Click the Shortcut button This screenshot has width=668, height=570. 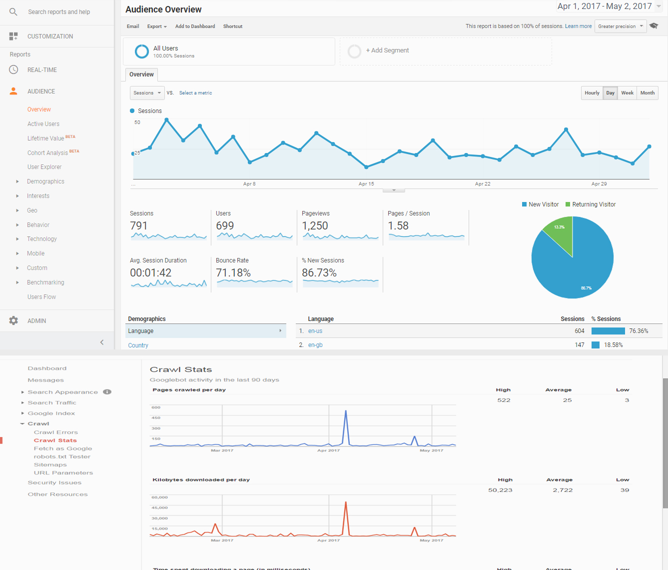(233, 26)
